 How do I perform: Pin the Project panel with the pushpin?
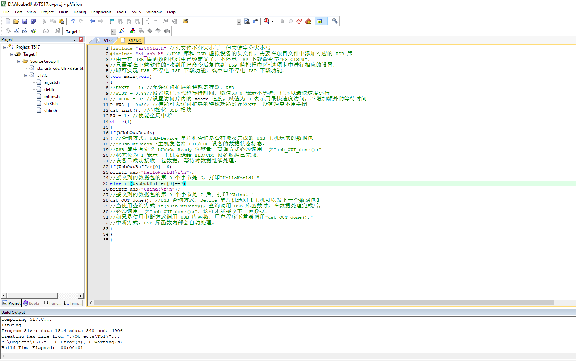coord(74,39)
